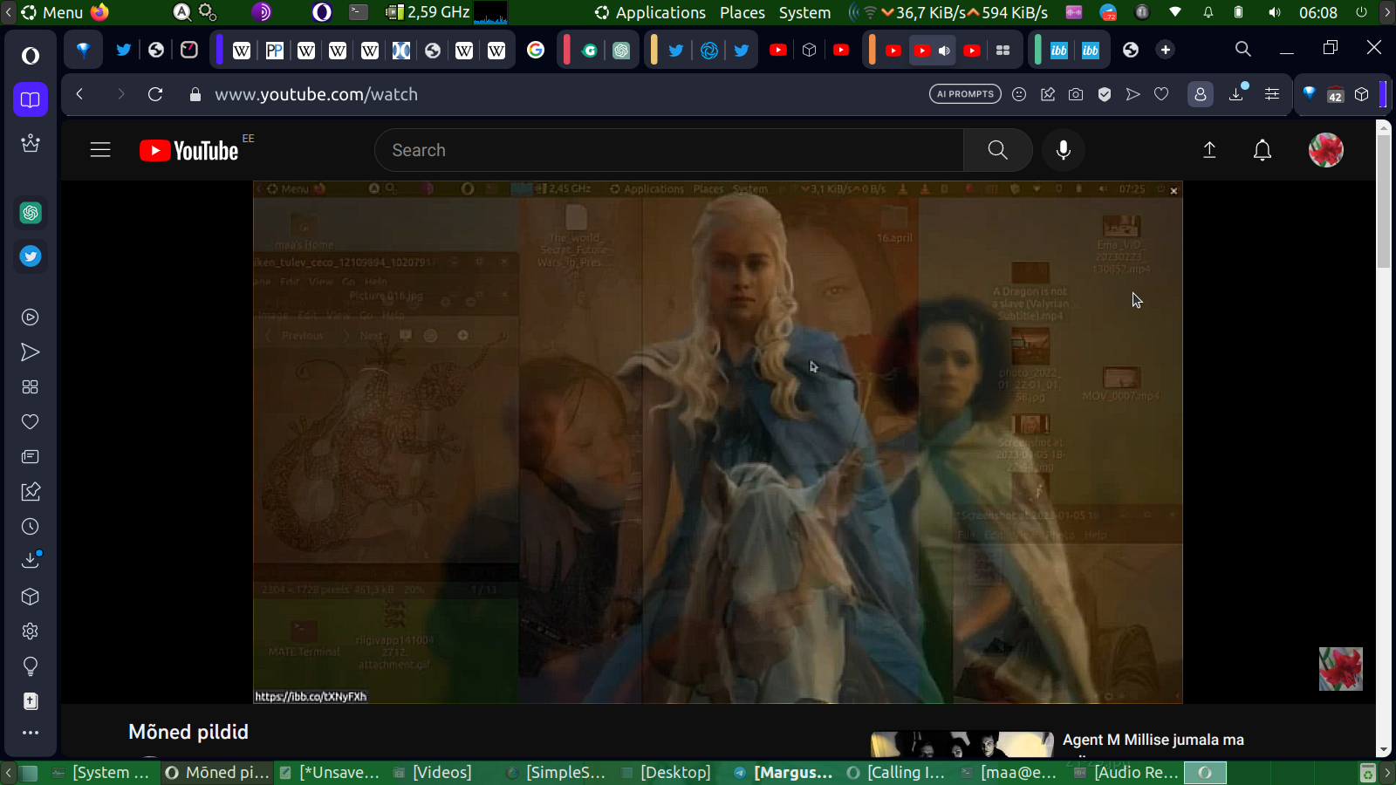This screenshot has height=785, width=1396.
Task: Click the YouTube upload arrow icon
Action: pyautogui.click(x=1209, y=150)
